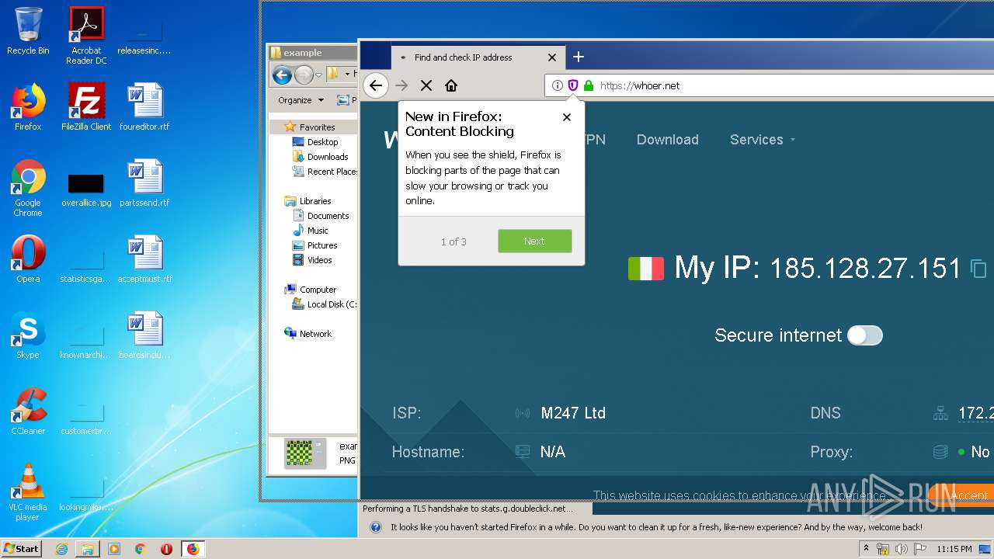
Task: Open CCleaner desktop shortcut
Action: [x=28, y=411]
